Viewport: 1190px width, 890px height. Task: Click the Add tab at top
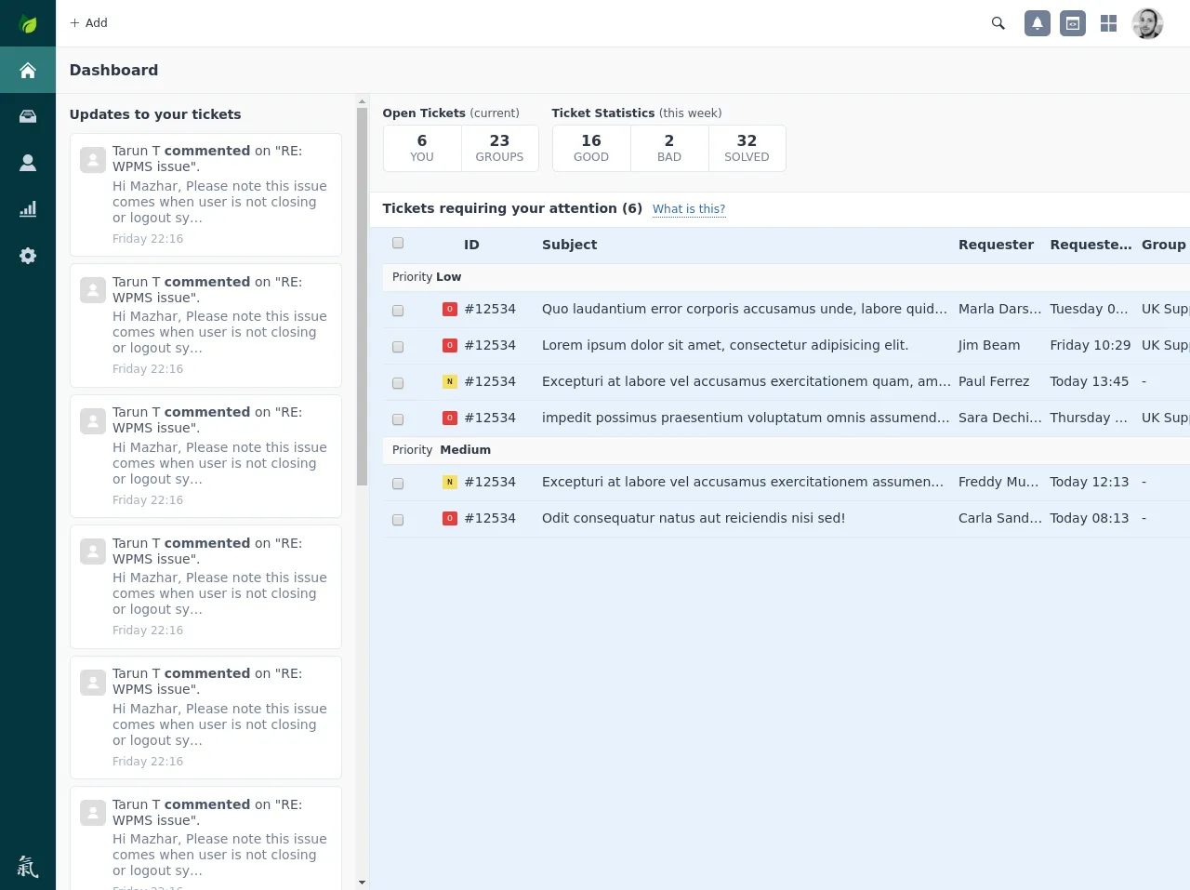coord(89,23)
